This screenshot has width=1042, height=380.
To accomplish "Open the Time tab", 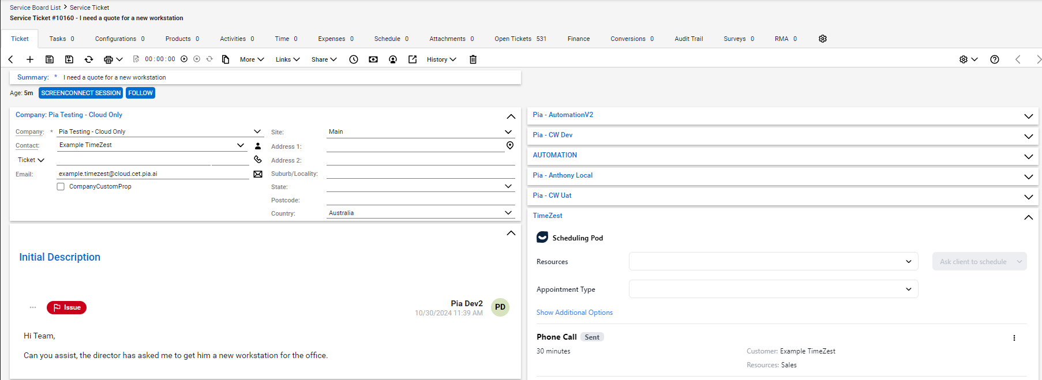I will (x=286, y=39).
